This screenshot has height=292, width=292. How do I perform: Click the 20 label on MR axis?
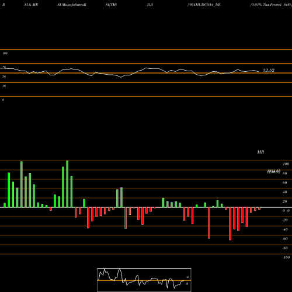tap(285, 201)
